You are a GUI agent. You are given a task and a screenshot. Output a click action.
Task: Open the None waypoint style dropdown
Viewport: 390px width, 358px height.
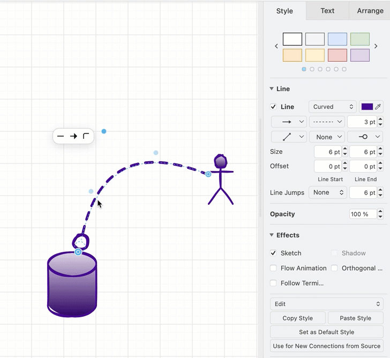[327, 137]
